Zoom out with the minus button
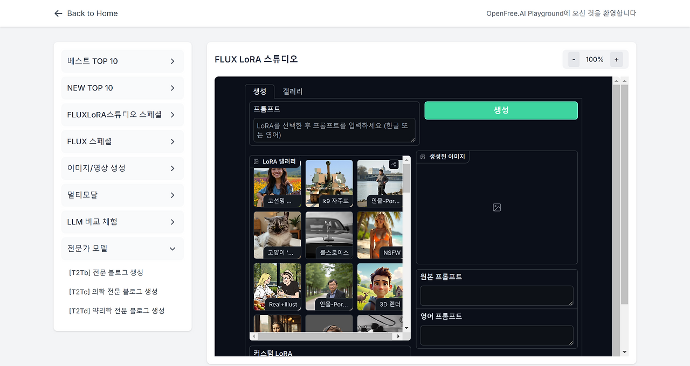690x366 pixels. 574,60
